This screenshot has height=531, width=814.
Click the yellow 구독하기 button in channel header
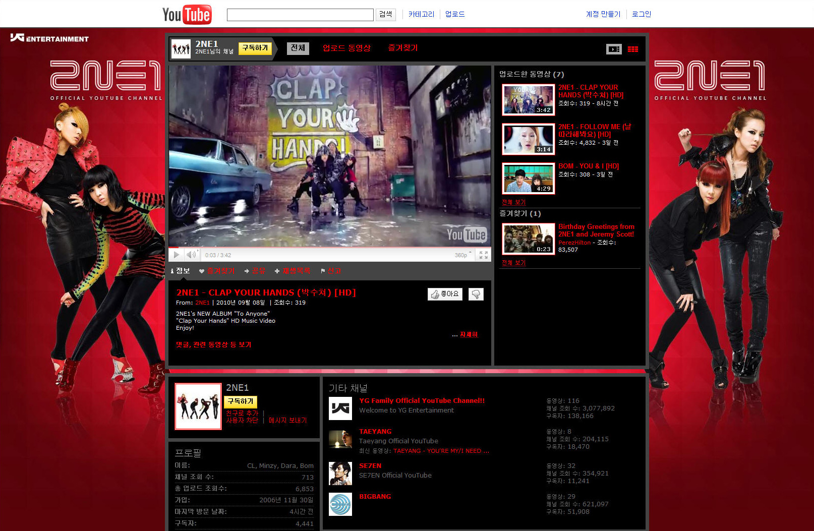[255, 48]
